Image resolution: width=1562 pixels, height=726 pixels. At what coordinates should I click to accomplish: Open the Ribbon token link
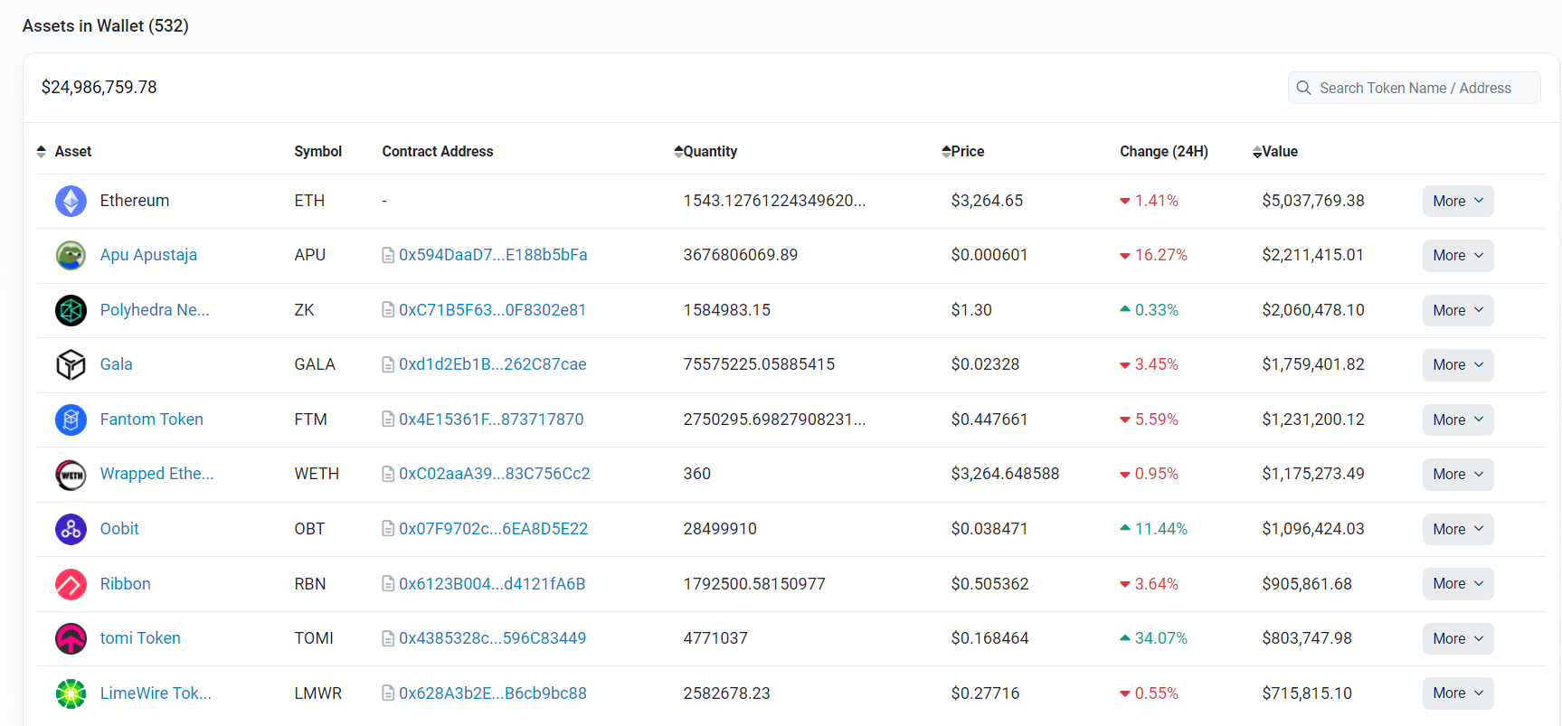pos(125,584)
